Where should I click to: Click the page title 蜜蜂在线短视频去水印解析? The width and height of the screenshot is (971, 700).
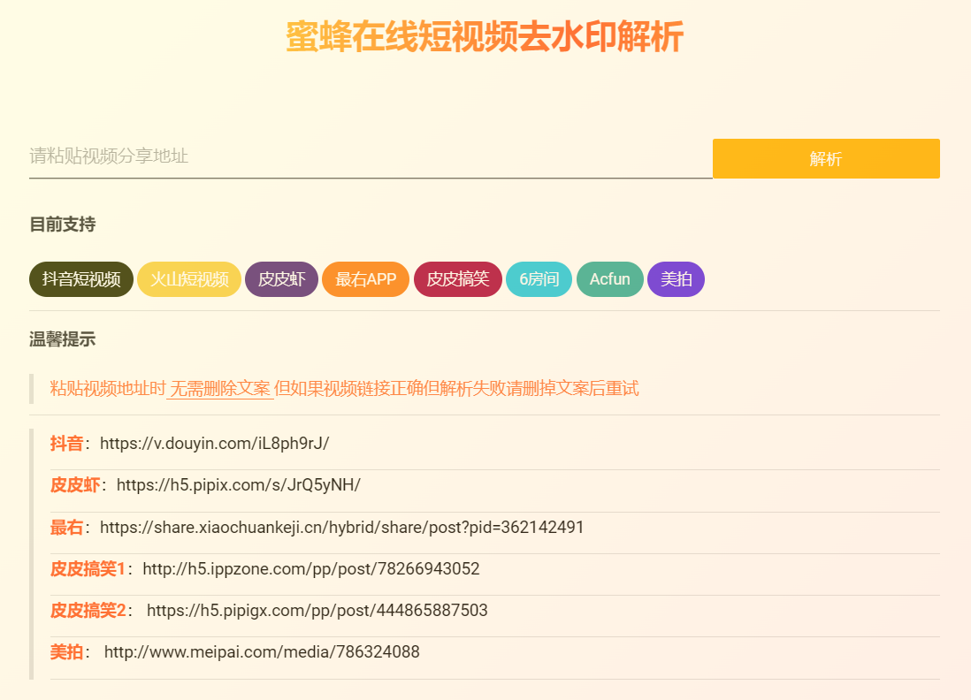point(485,38)
